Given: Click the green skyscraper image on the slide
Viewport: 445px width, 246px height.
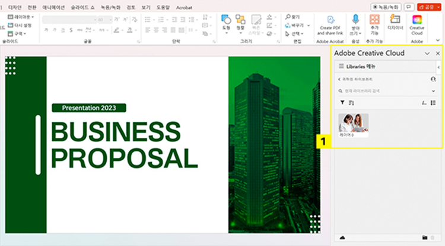Looking at the screenshot, I should 274,145.
